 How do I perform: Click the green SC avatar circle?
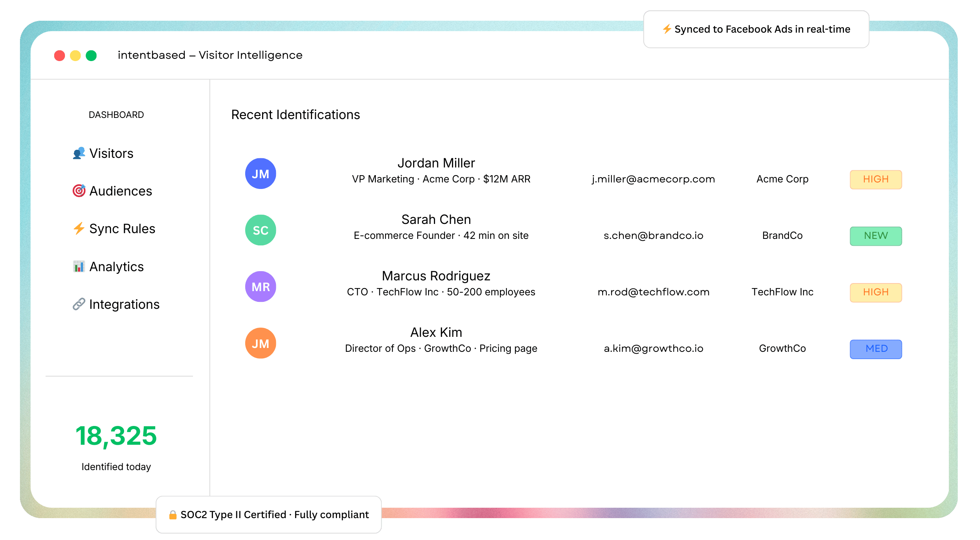(x=261, y=230)
